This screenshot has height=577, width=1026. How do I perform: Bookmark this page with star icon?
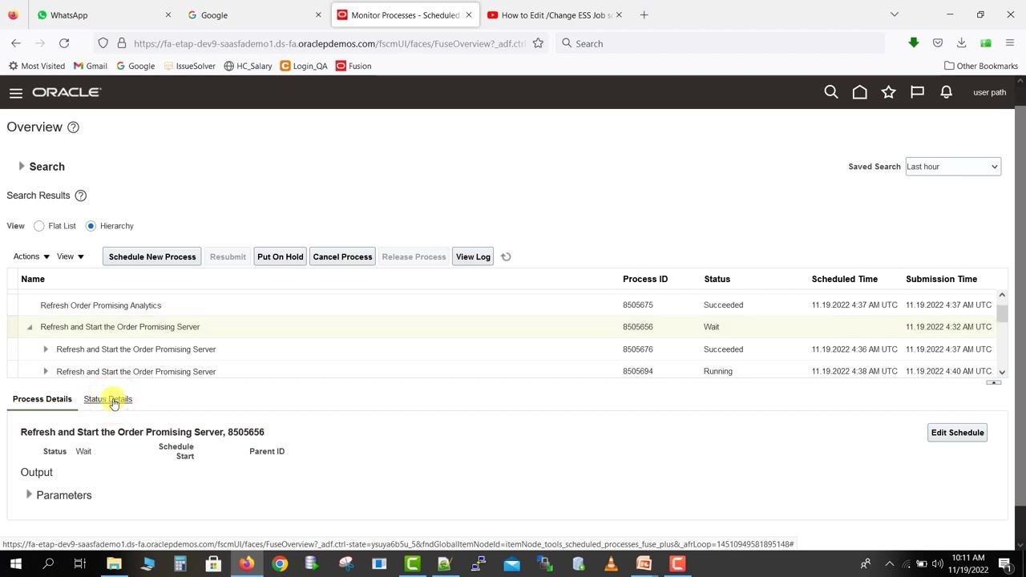[538, 43]
